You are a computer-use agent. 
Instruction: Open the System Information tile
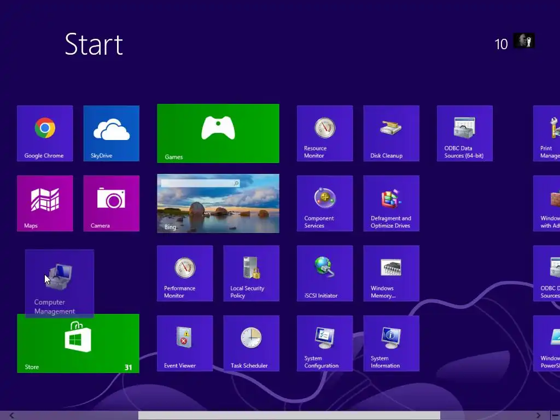tap(392, 343)
